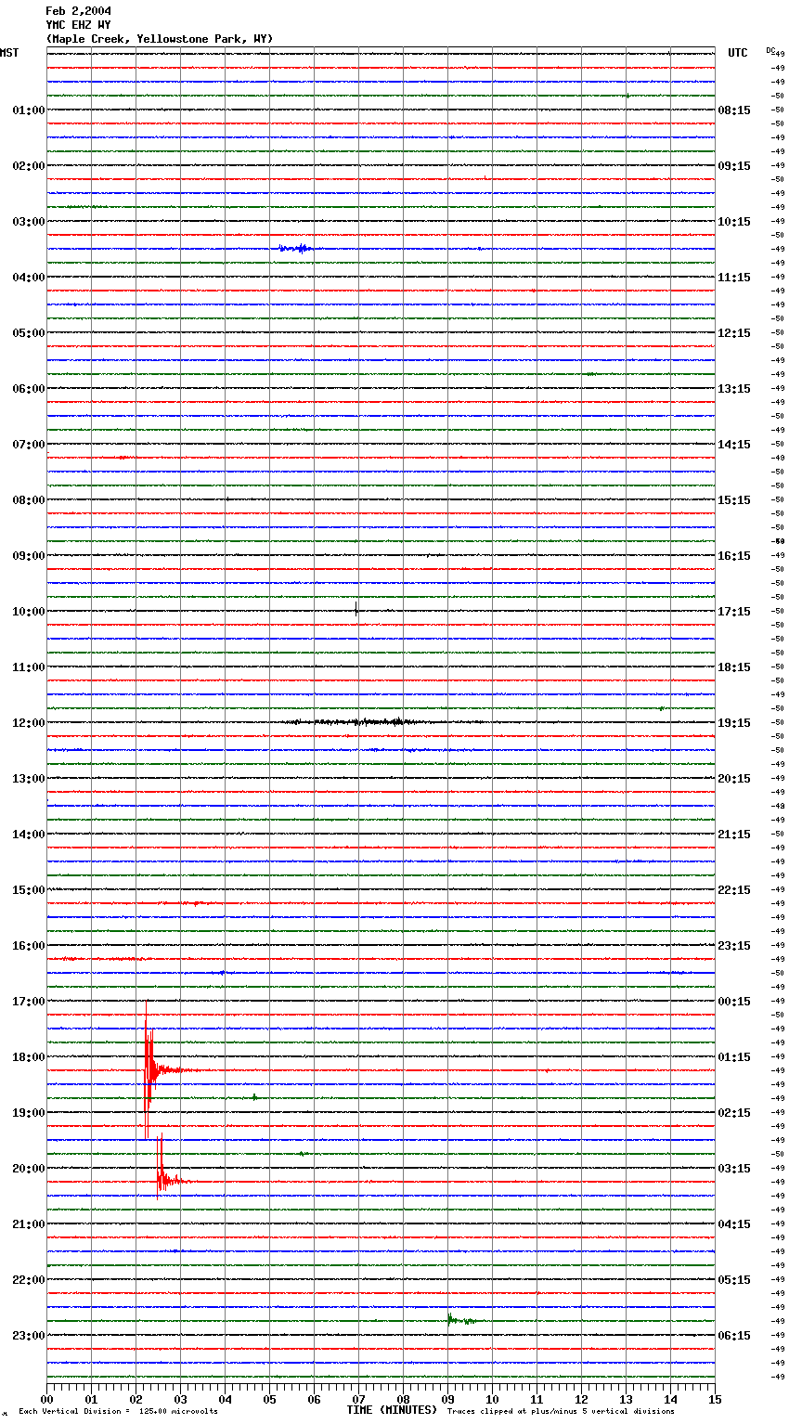The width and height of the screenshot is (789, 1424).
Task: Select the 14:00 MST row label
Action: click(29, 835)
